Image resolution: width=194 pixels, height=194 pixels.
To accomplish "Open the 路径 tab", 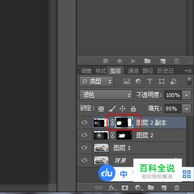I will coord(148,71).
